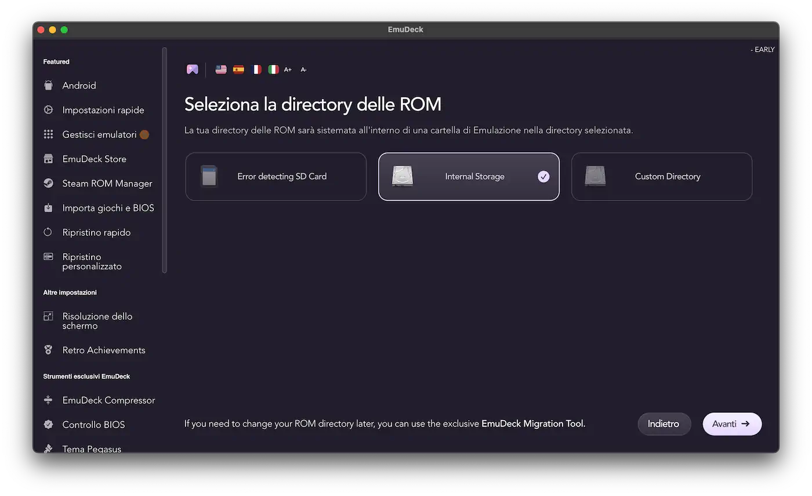Click the sidebar vertical scrollbar
This screenshot has height=496, width=812.
coord(165,160)
